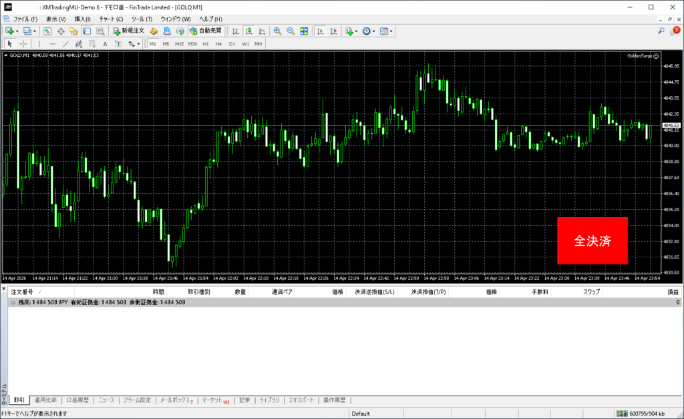Open the chart templates dropdown
The image size is (684, 419).
click(x=389, y=31)
